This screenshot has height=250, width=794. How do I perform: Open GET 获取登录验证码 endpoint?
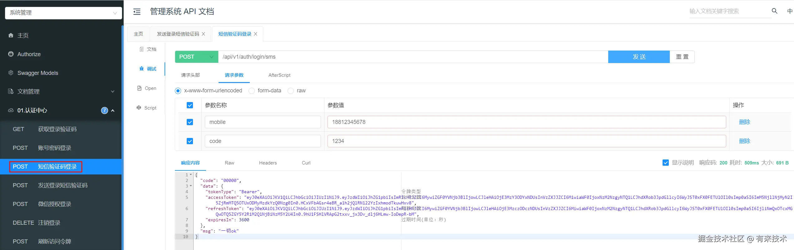[x=61, y=129]
